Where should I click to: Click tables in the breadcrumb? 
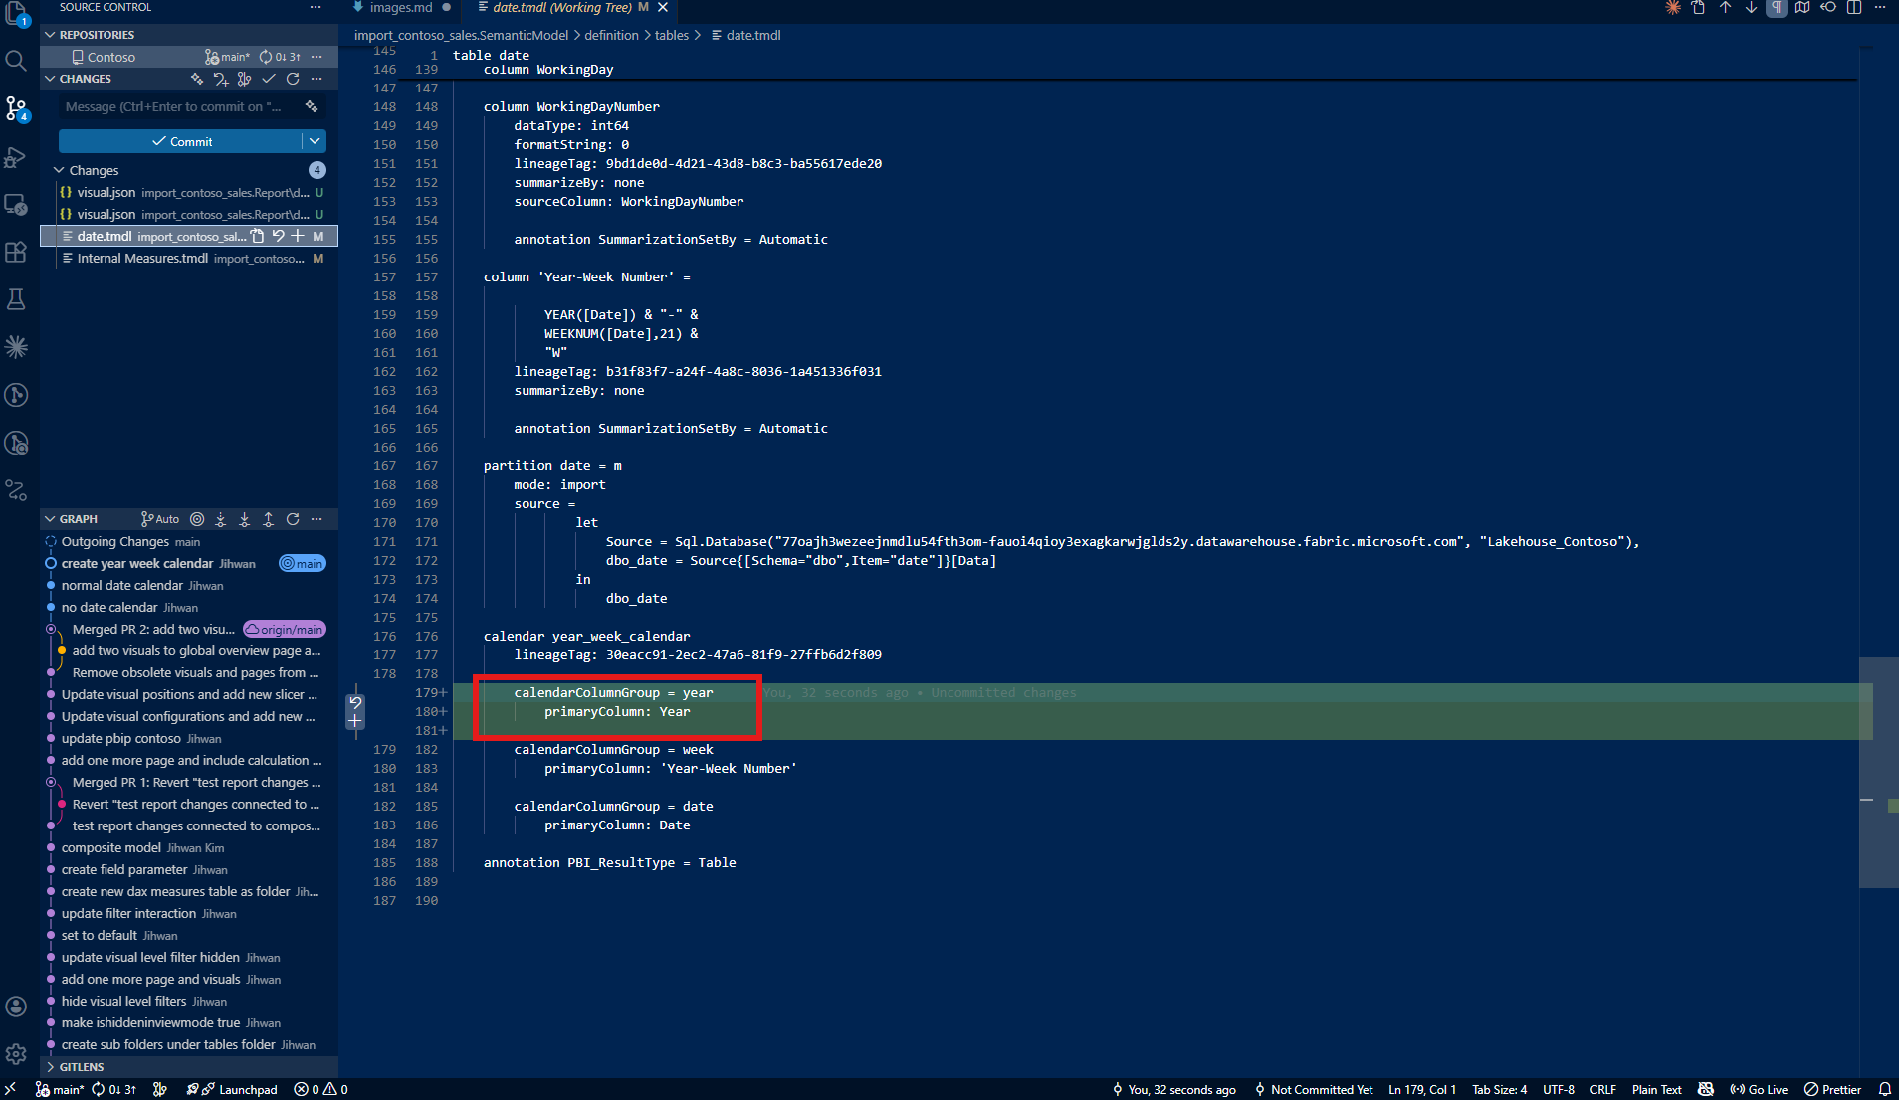pyautogui.click(x=672, y=35)
